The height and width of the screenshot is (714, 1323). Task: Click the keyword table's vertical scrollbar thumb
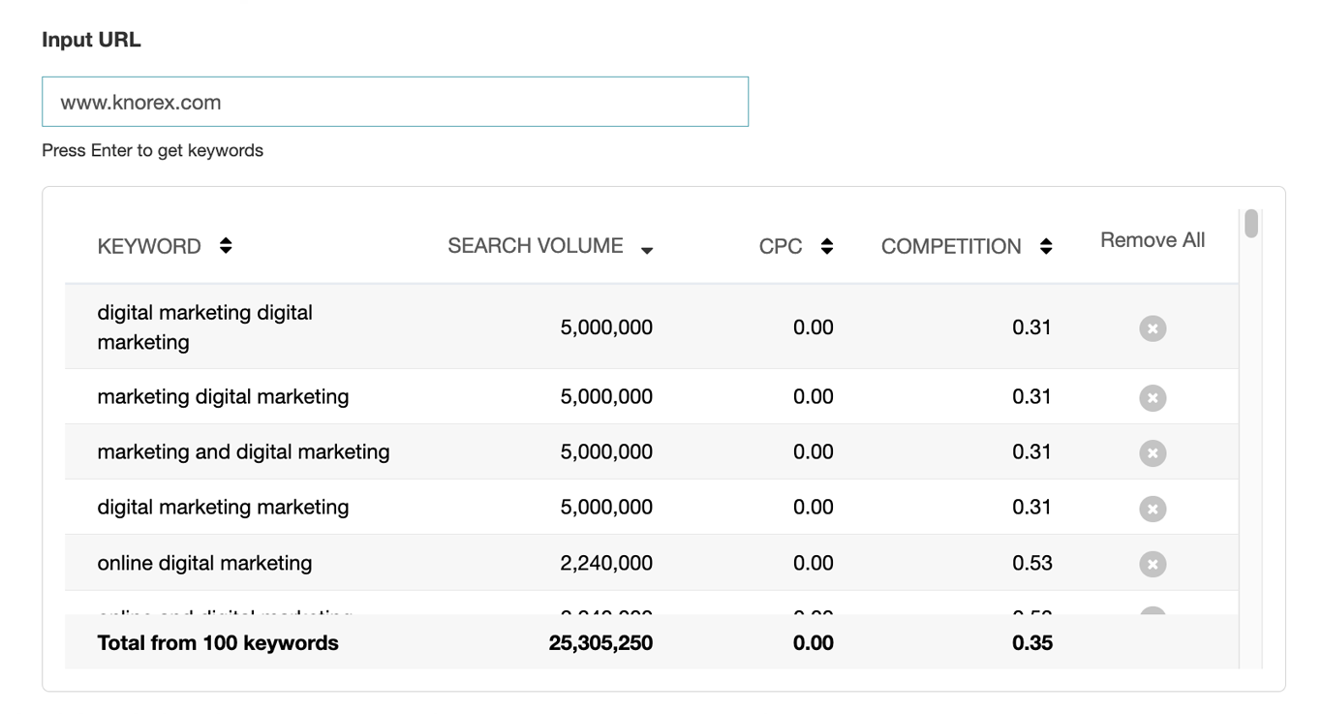pos(1251,224)
